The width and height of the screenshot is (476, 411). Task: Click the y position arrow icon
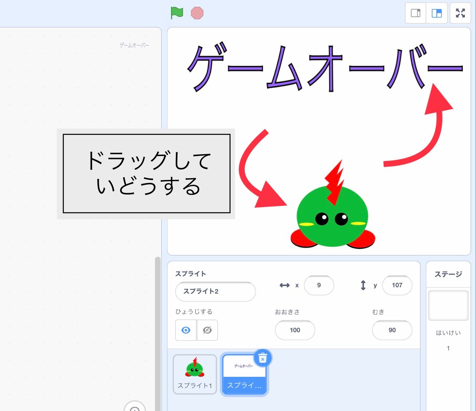(363, 285)
